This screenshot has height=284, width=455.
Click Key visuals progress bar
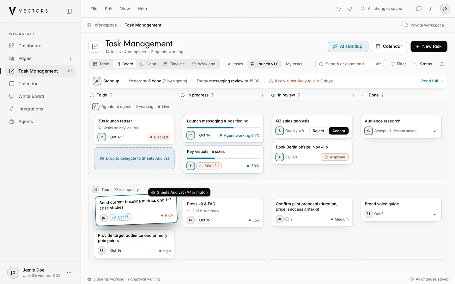[223, 158]
